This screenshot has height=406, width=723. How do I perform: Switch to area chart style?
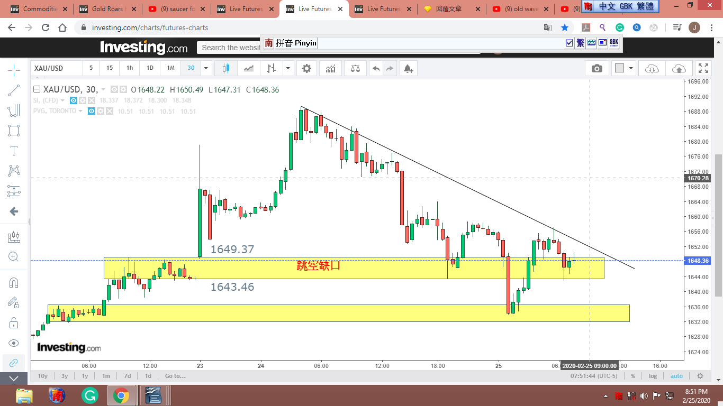coord(248,68)
